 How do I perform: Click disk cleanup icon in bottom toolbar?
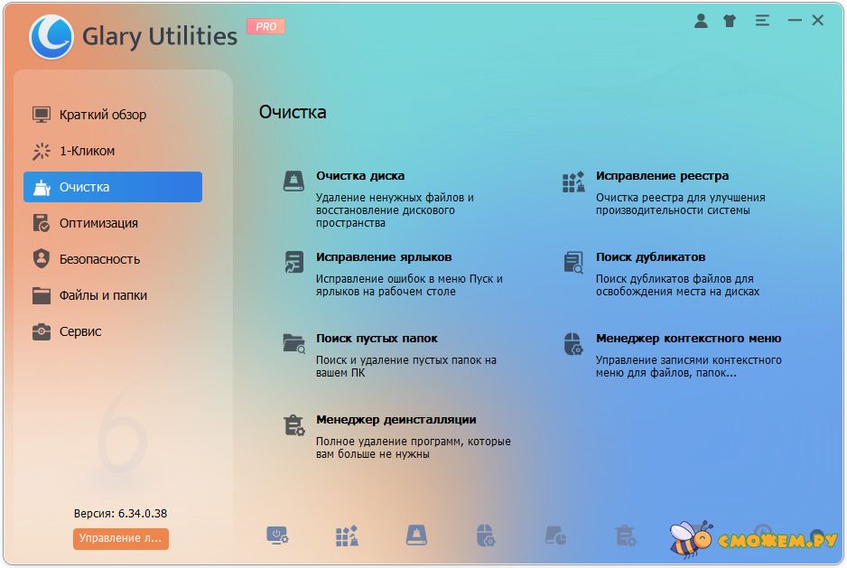[416, 535]
